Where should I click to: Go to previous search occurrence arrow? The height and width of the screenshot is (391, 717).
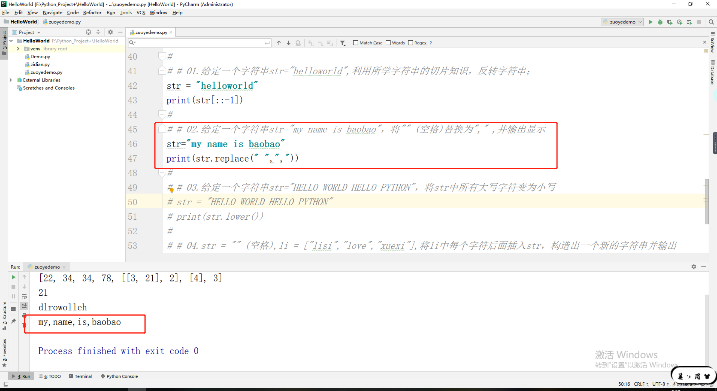point(279,43)
